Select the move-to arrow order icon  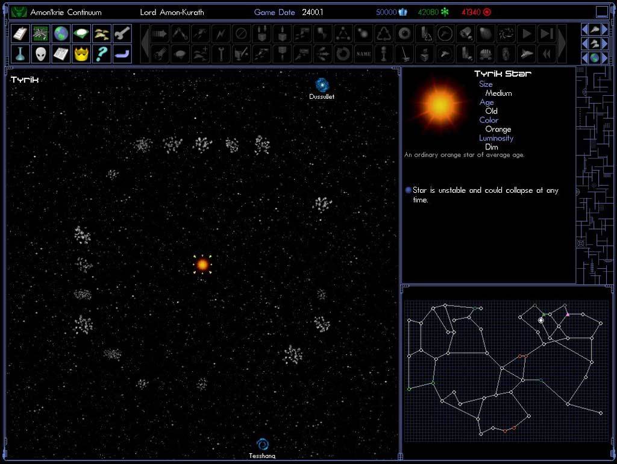159,34
